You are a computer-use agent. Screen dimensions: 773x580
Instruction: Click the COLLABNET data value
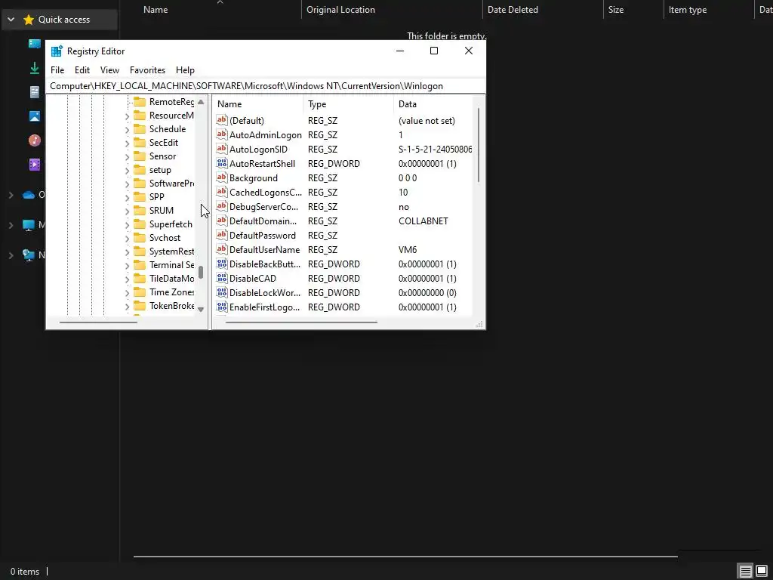click(423, 221)
